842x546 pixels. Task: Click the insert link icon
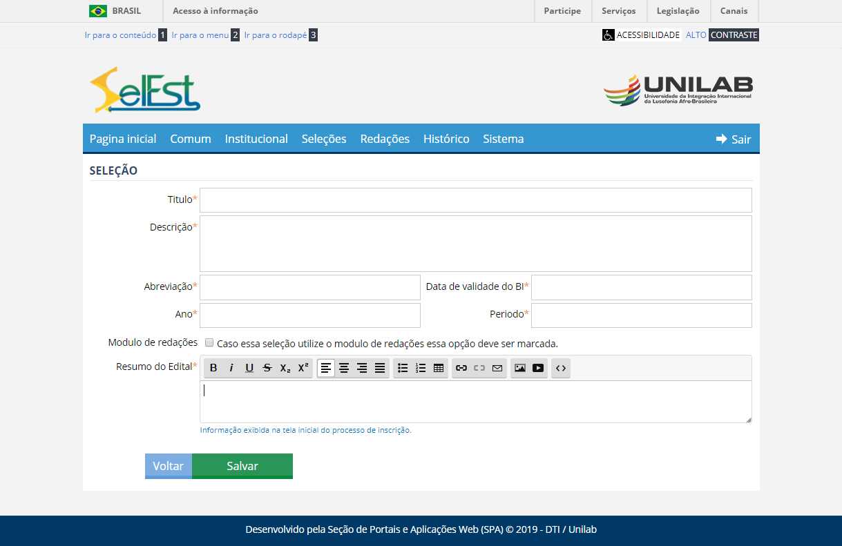tap(461, 368)
